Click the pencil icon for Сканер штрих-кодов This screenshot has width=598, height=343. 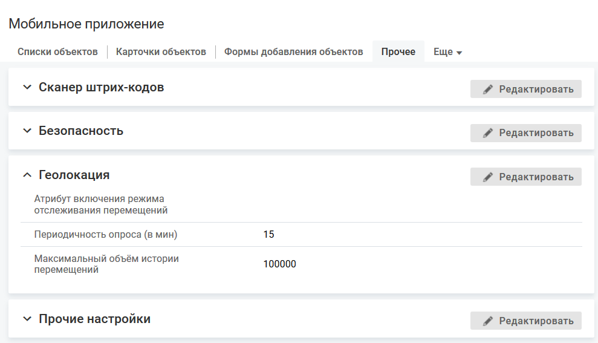pos(488,90)
